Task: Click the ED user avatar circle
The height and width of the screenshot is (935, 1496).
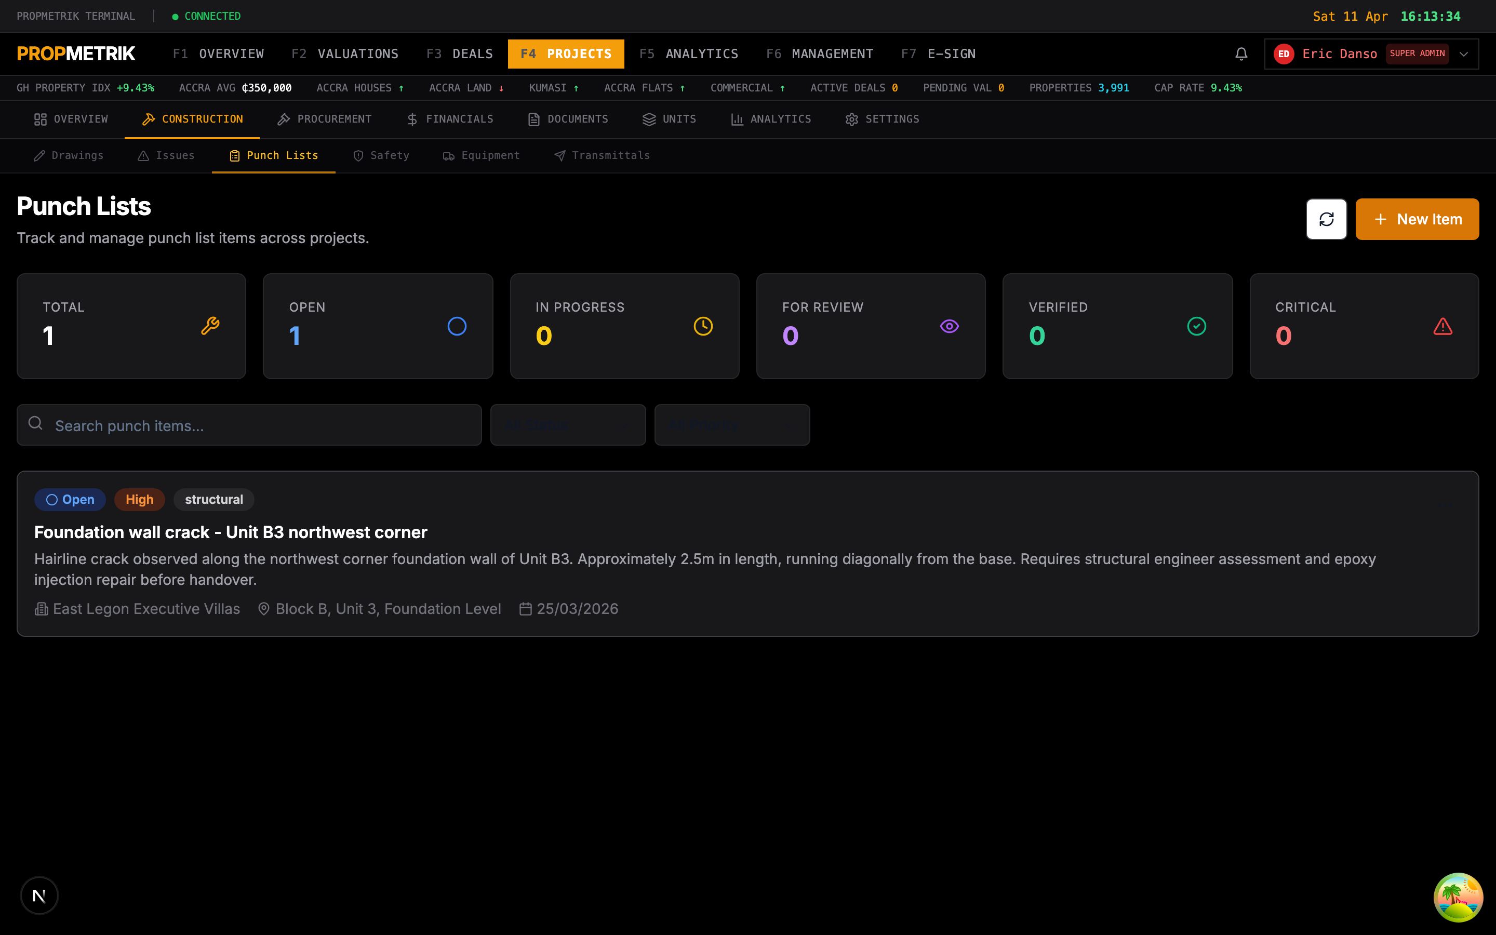Action: [1284, 54]
